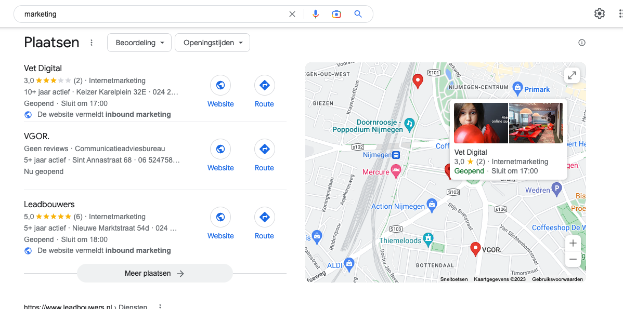Click 'Kaartgegevens ©2023' on the map
The width and height of the screenshot is (623, 309).
[499, 279]
